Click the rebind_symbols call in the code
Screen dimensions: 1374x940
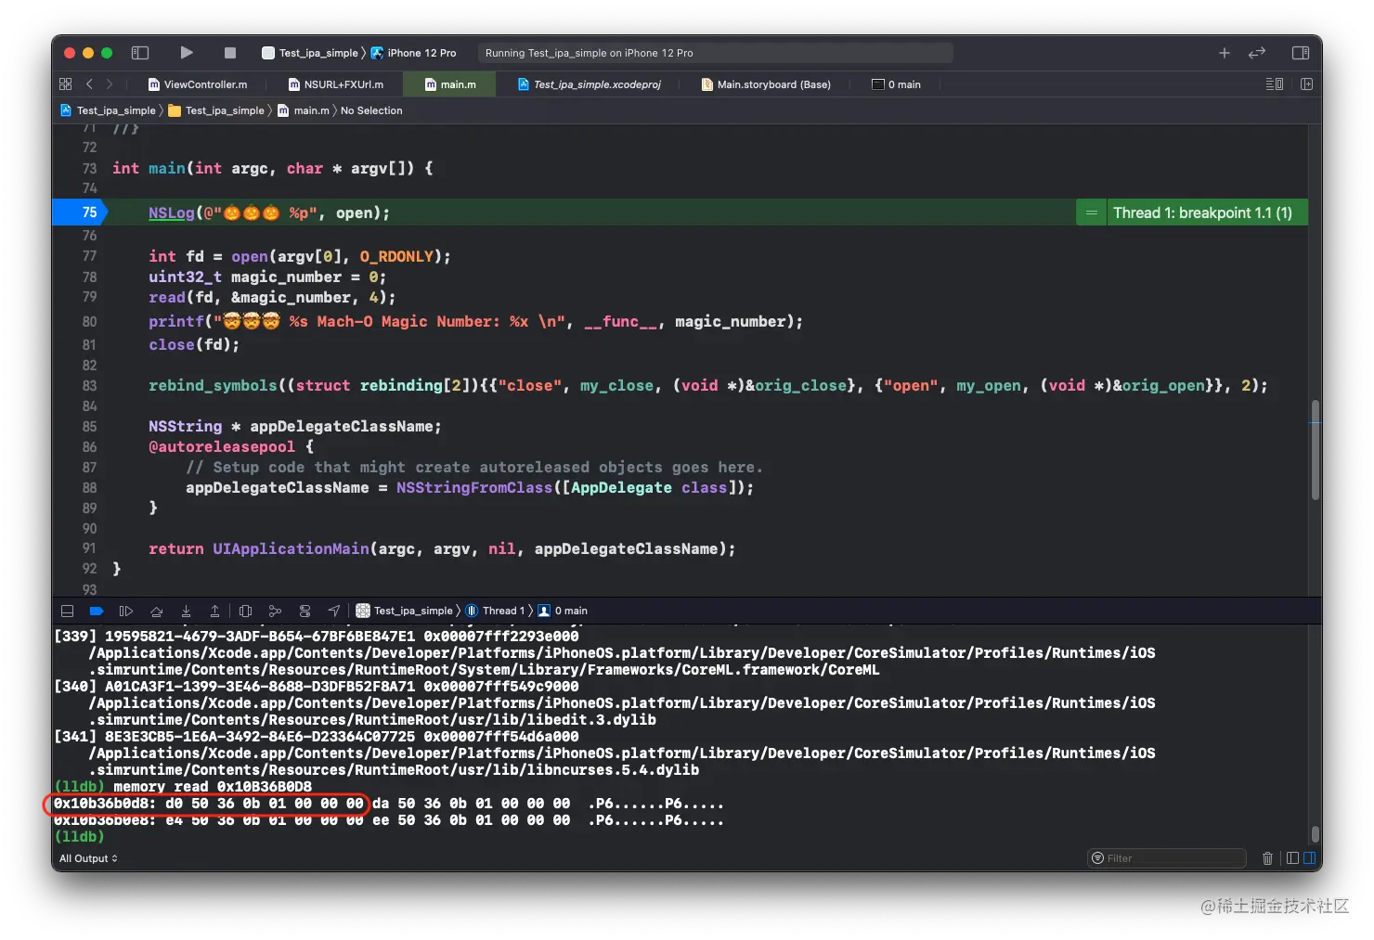coord(213,385)
